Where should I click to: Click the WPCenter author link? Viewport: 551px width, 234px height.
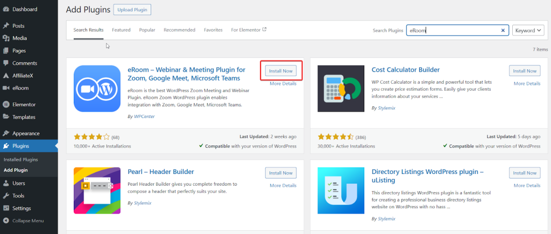(144, 116)
